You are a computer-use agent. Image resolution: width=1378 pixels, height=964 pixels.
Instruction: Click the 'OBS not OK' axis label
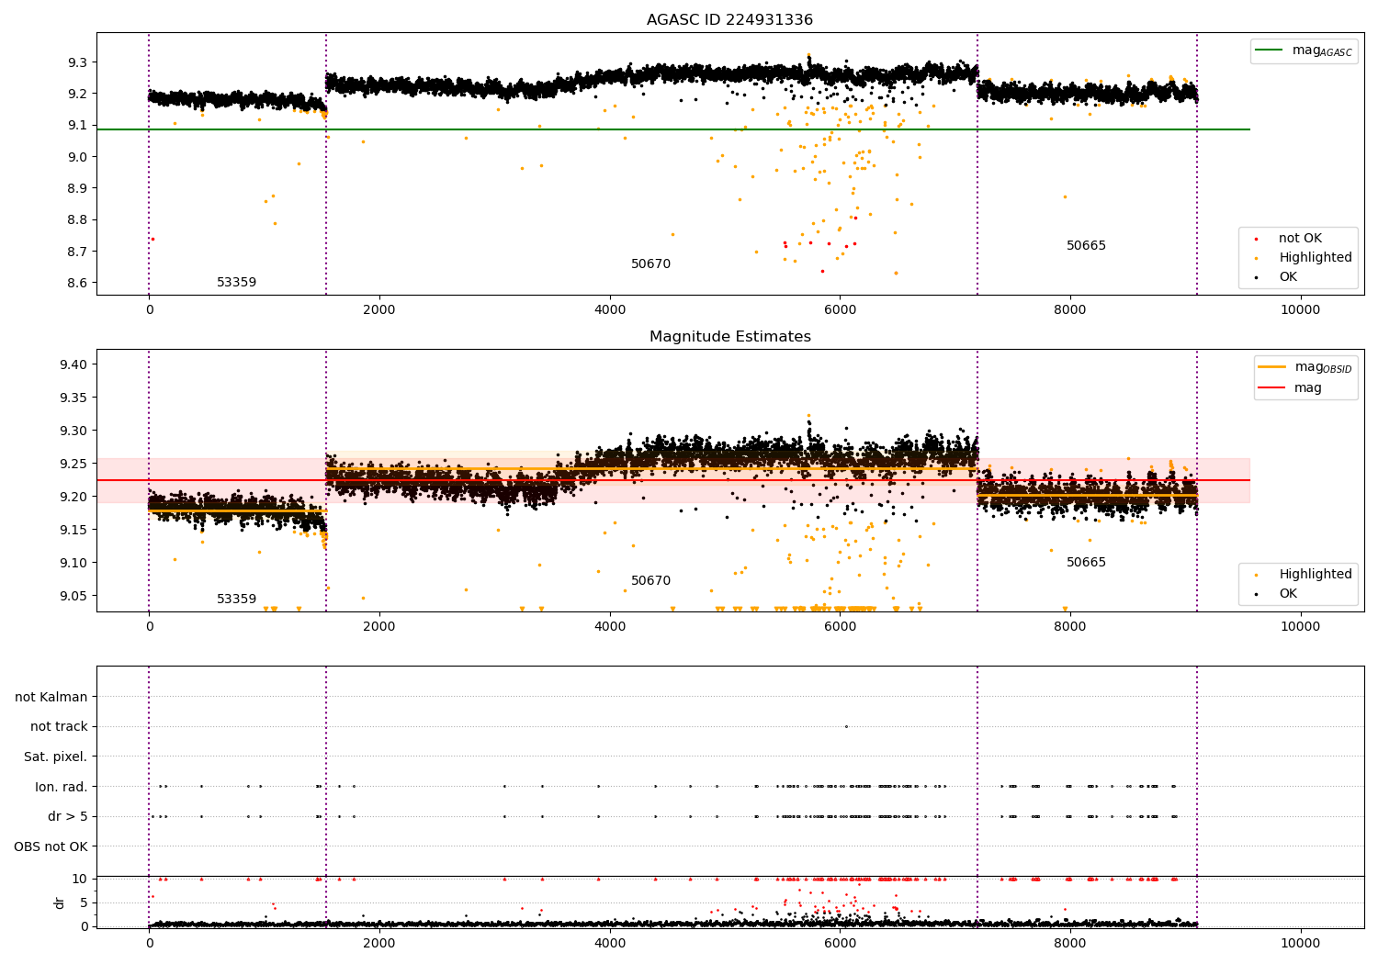pos(51,847)
